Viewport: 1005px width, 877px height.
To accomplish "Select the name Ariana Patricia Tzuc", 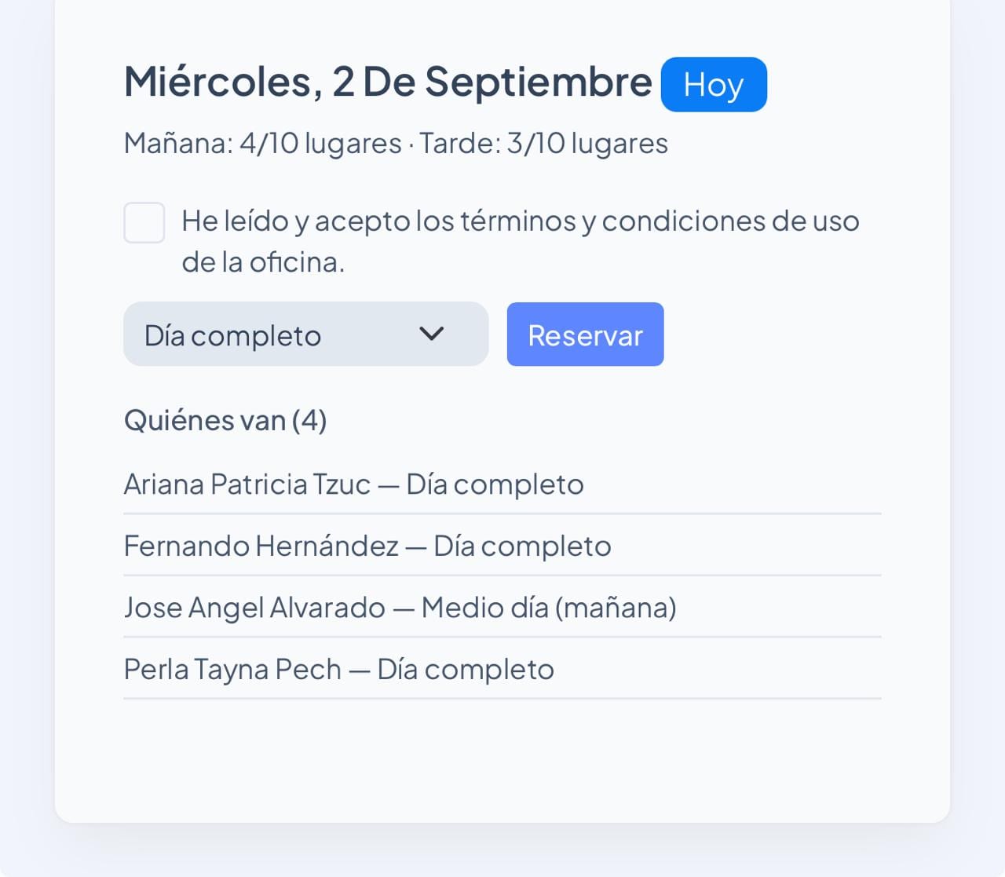I will [247, 484].
